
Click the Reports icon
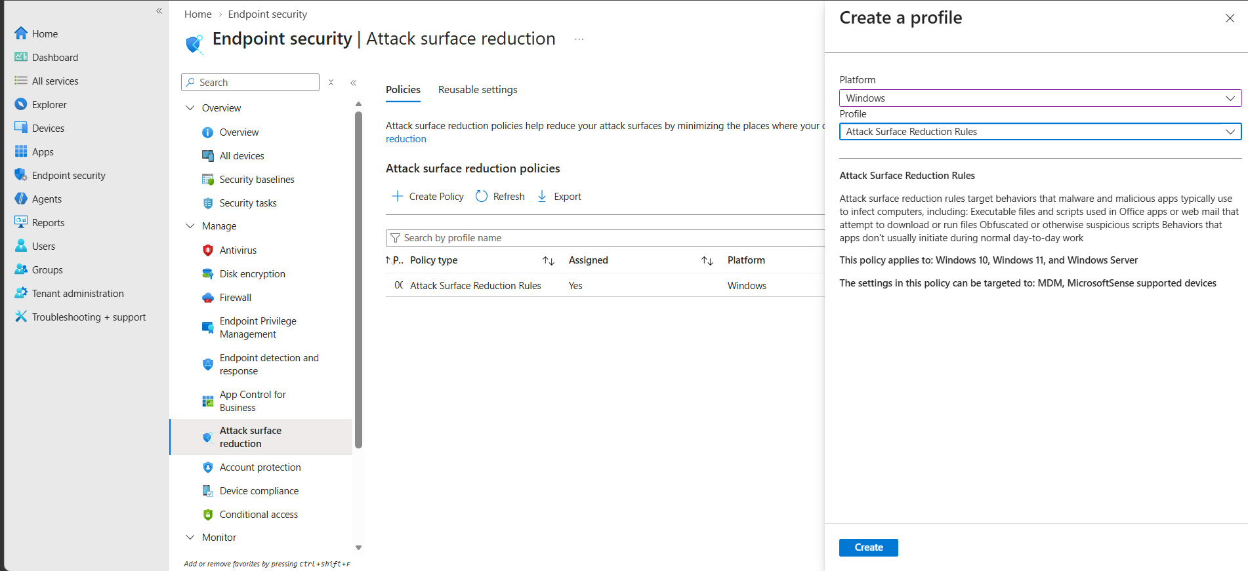[21, 222]
